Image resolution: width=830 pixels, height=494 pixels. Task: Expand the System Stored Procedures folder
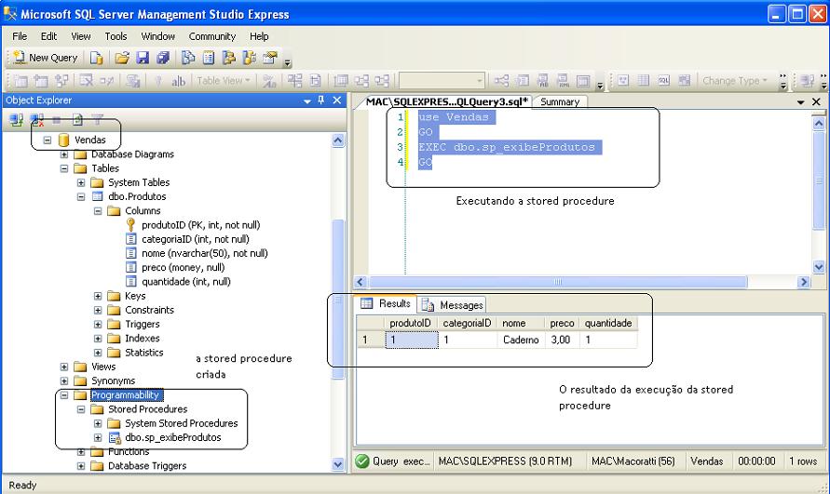click(x=98, y=423)
